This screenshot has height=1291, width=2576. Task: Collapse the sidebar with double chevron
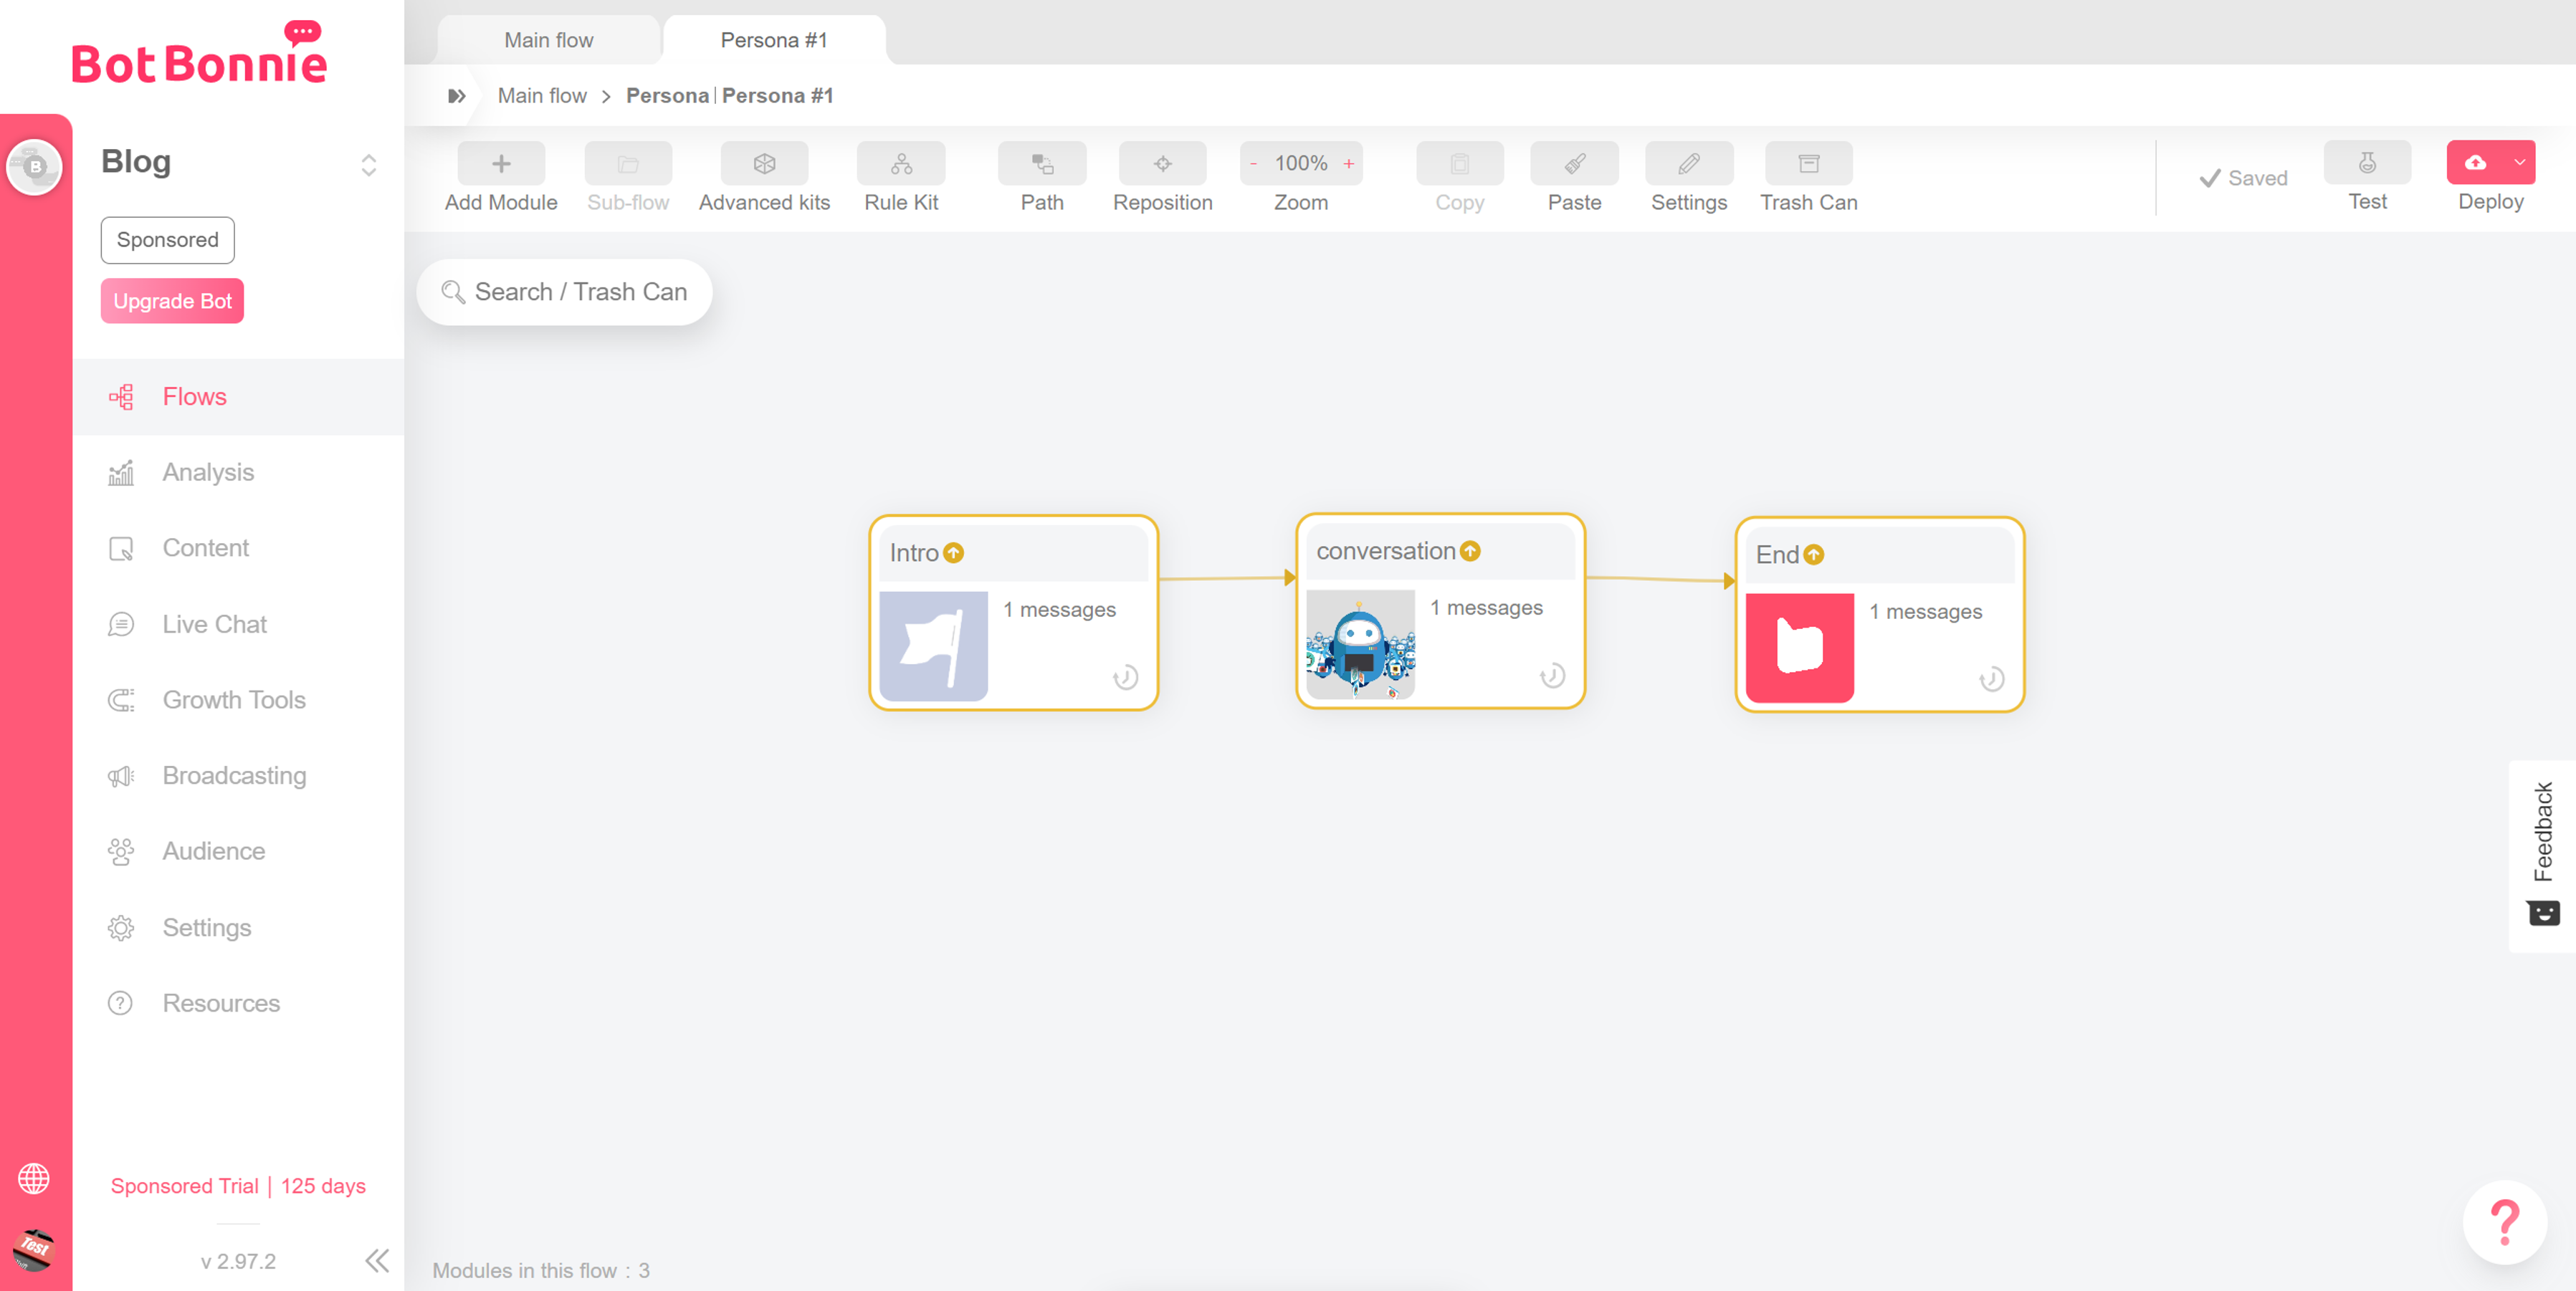click(377, 1260)
